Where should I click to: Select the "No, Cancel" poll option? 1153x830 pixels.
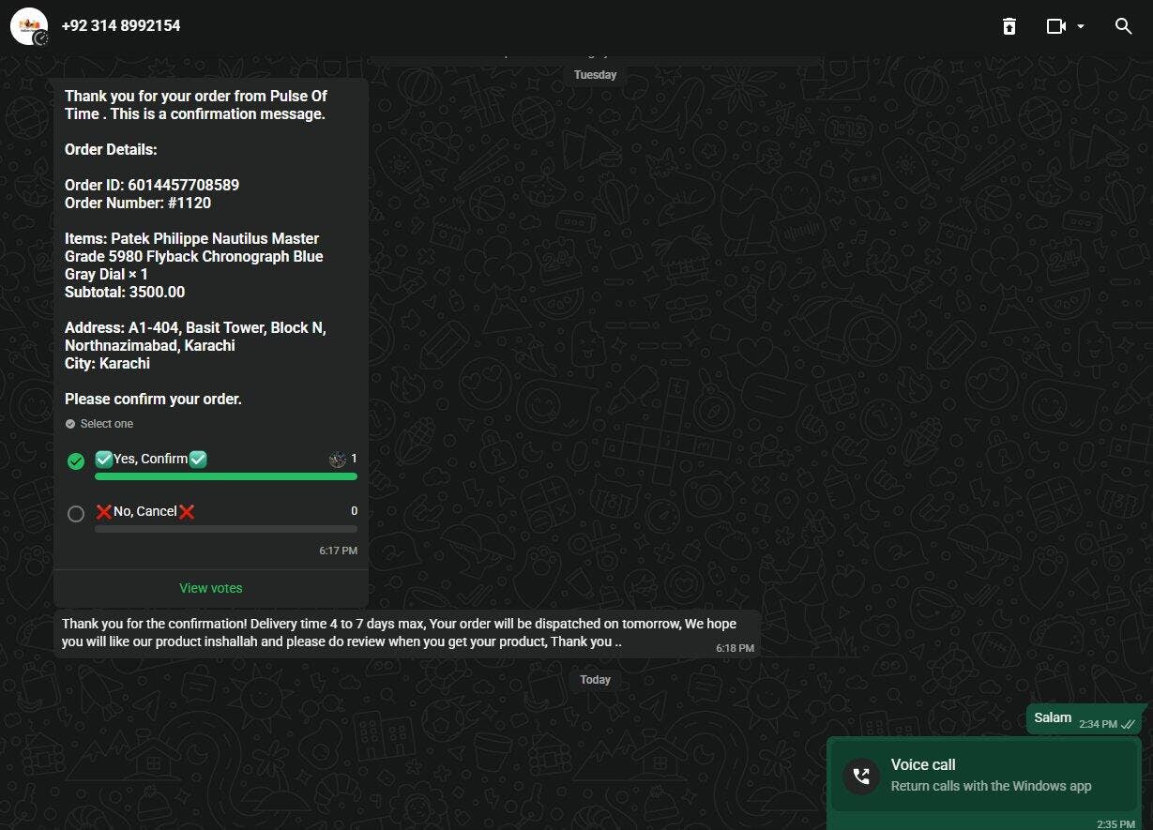(76, 513)
